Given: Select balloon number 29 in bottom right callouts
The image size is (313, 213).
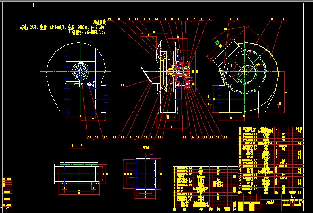Looking at the screenshot, I should (x=218, y=137).
